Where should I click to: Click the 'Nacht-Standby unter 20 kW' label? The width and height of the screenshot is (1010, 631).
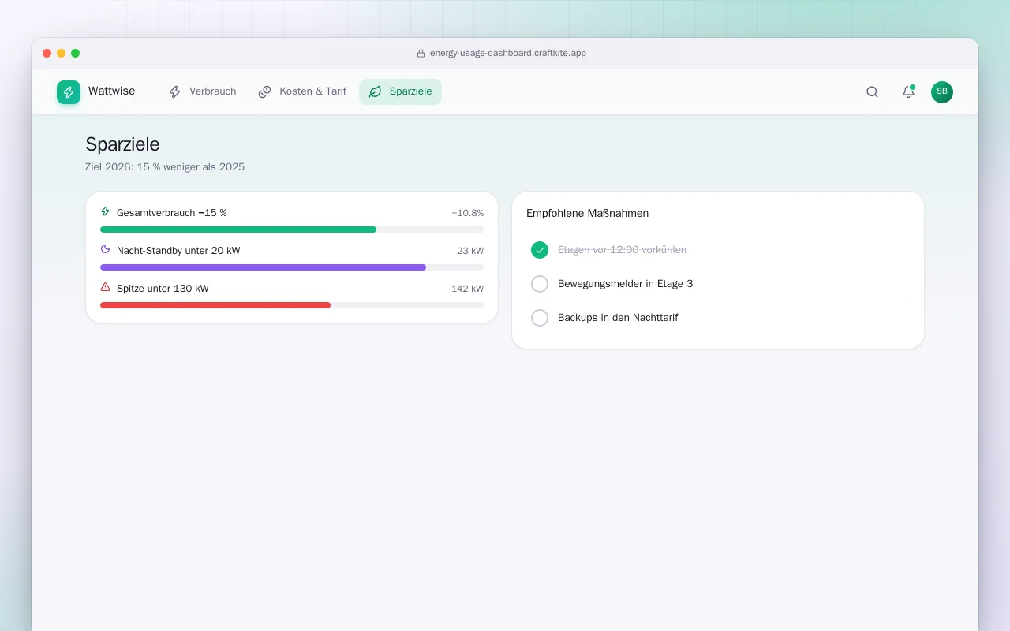[x=178, y=251]
